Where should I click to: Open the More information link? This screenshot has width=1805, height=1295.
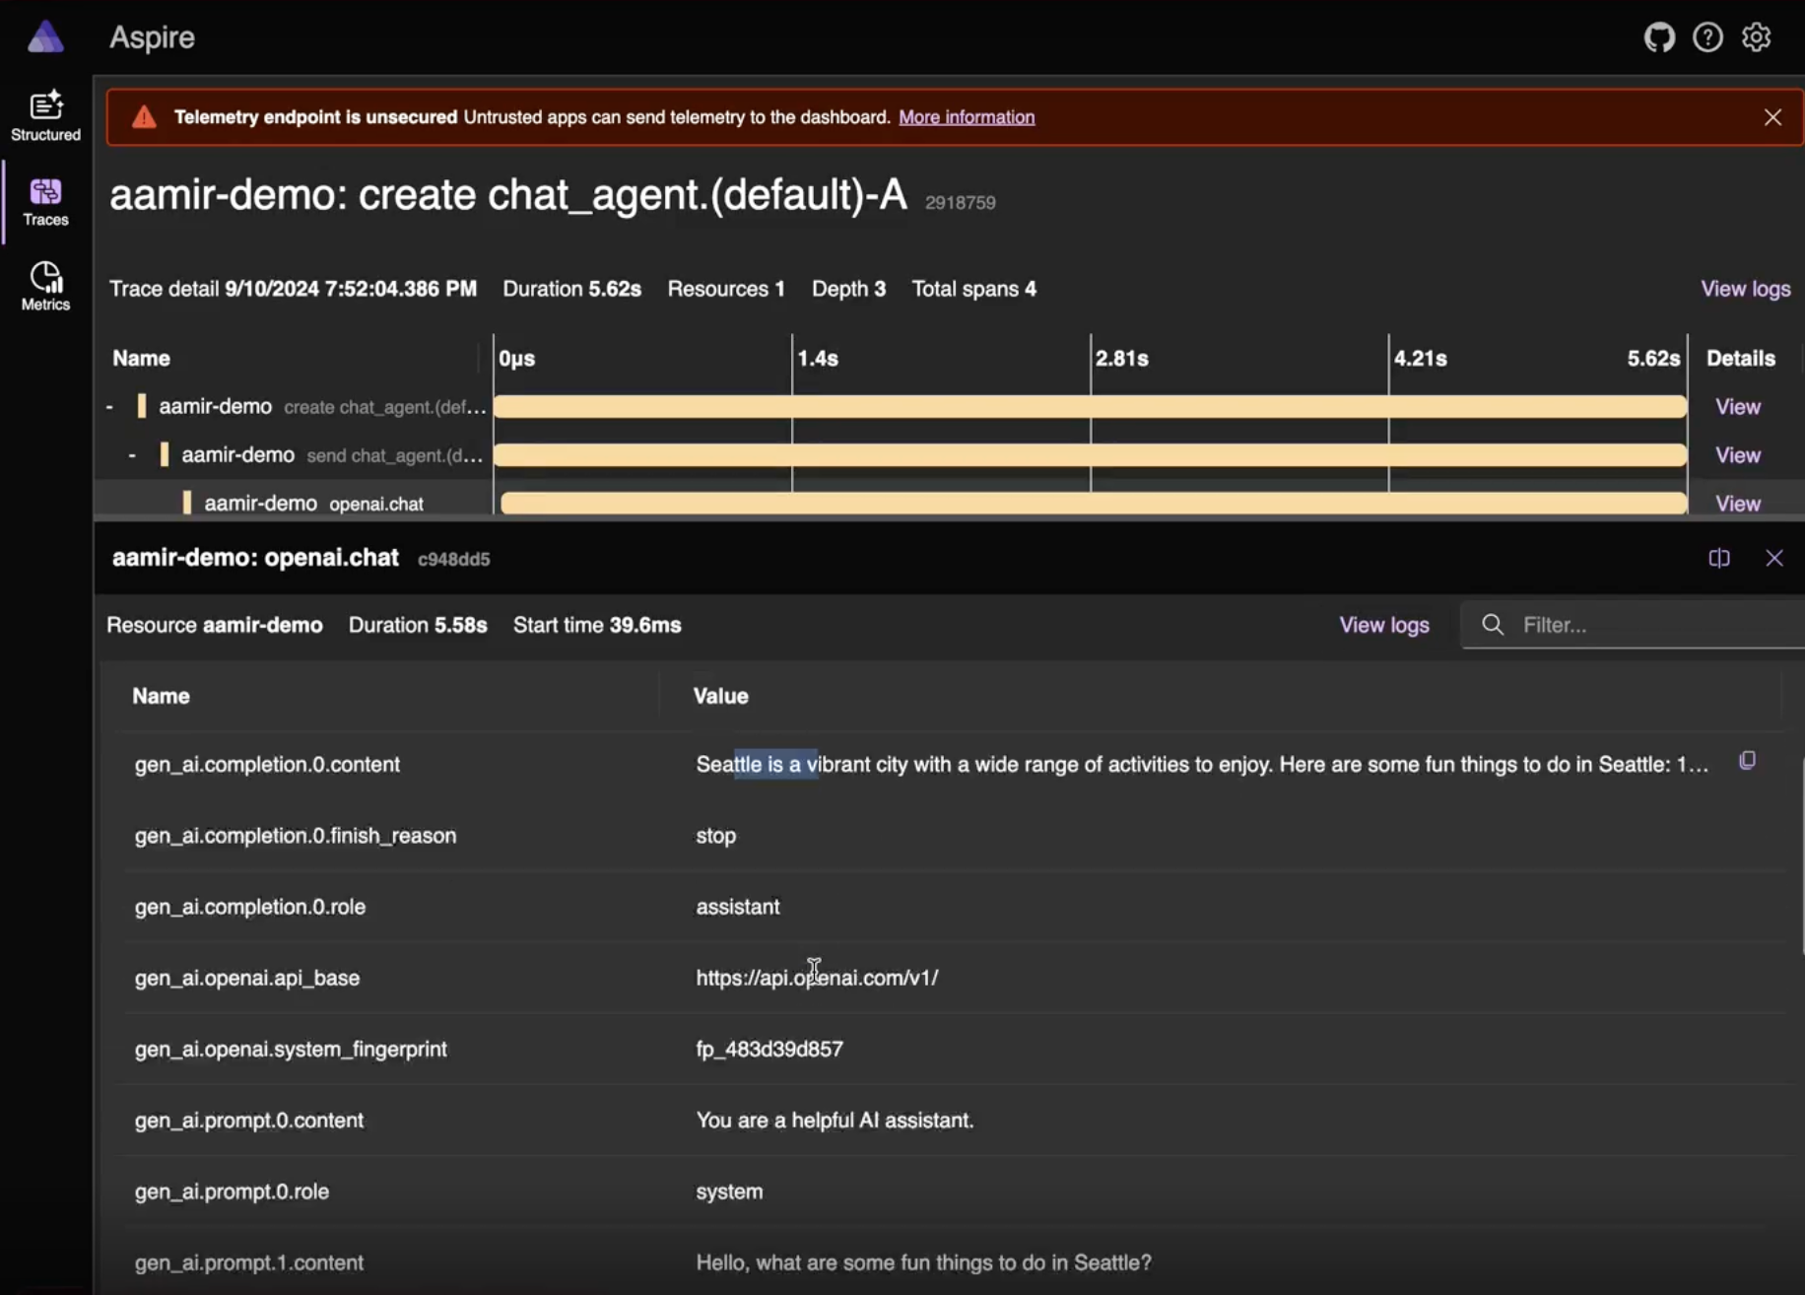pyautogui.click(x=967, y=116)
